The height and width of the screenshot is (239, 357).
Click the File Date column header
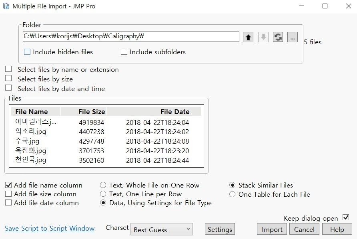175,112
